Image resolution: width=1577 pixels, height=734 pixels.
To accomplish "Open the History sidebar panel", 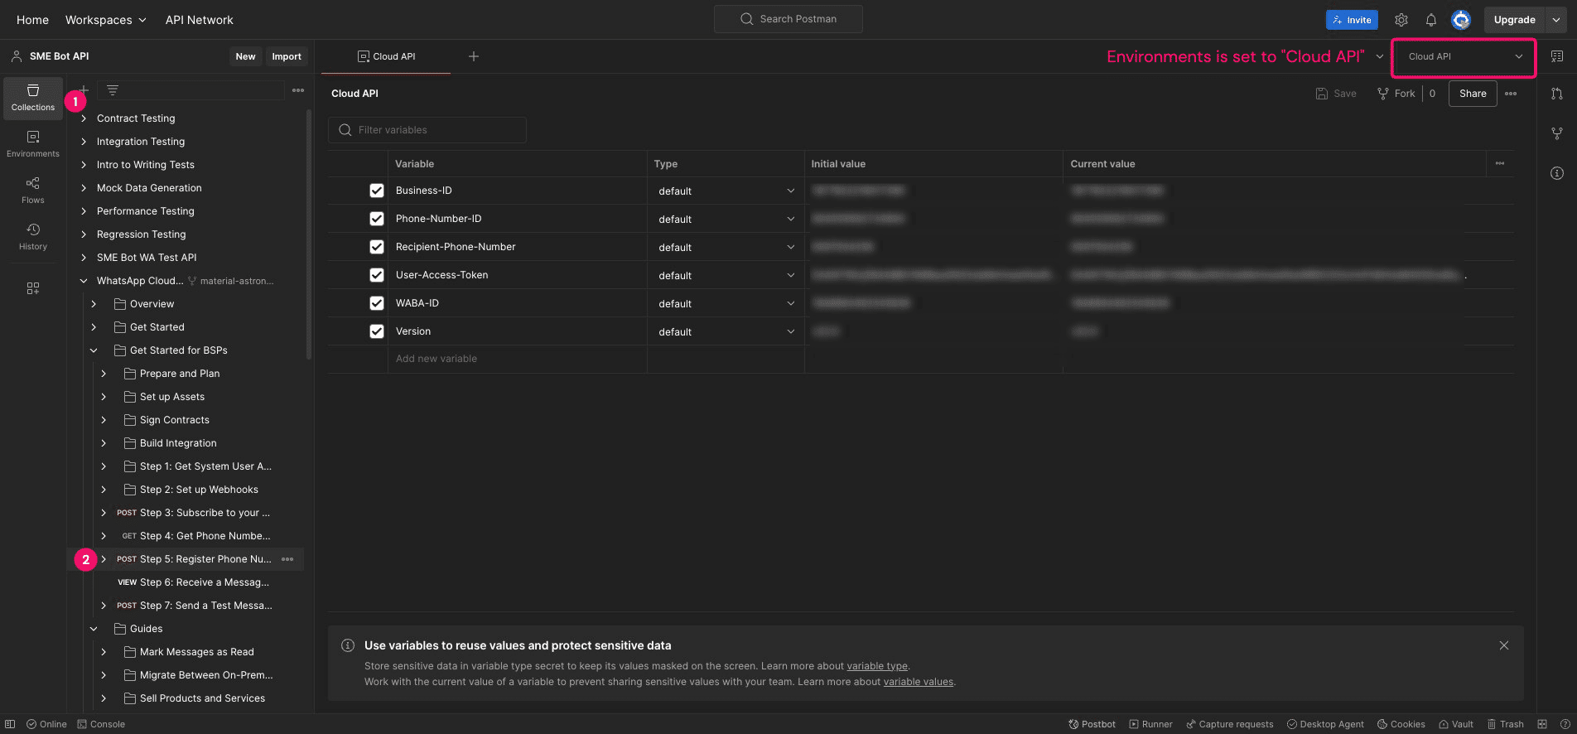I will (x=33, y=237).
